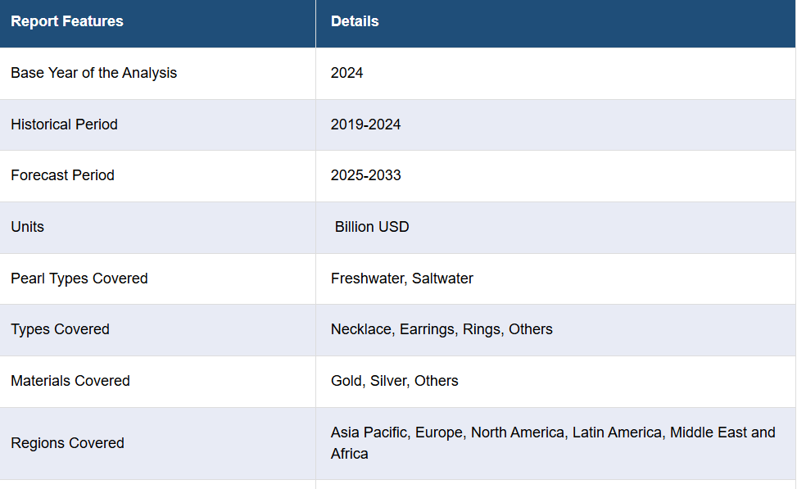797x489 pixels.
Task: Click Necklace, Earrings, Rings, Others text
Action: 442,329
